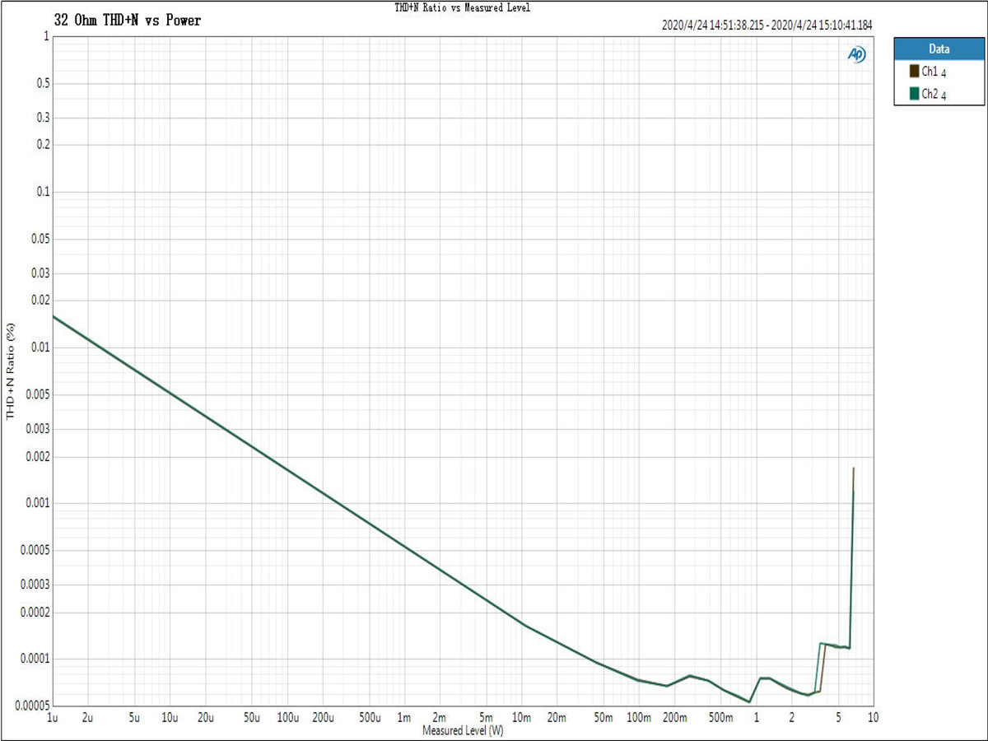The width and height of the screenshot is (988, 741).
Task: Click the Audio Precision AP logo
Action: pyautogui.click(x=856, y=54)
